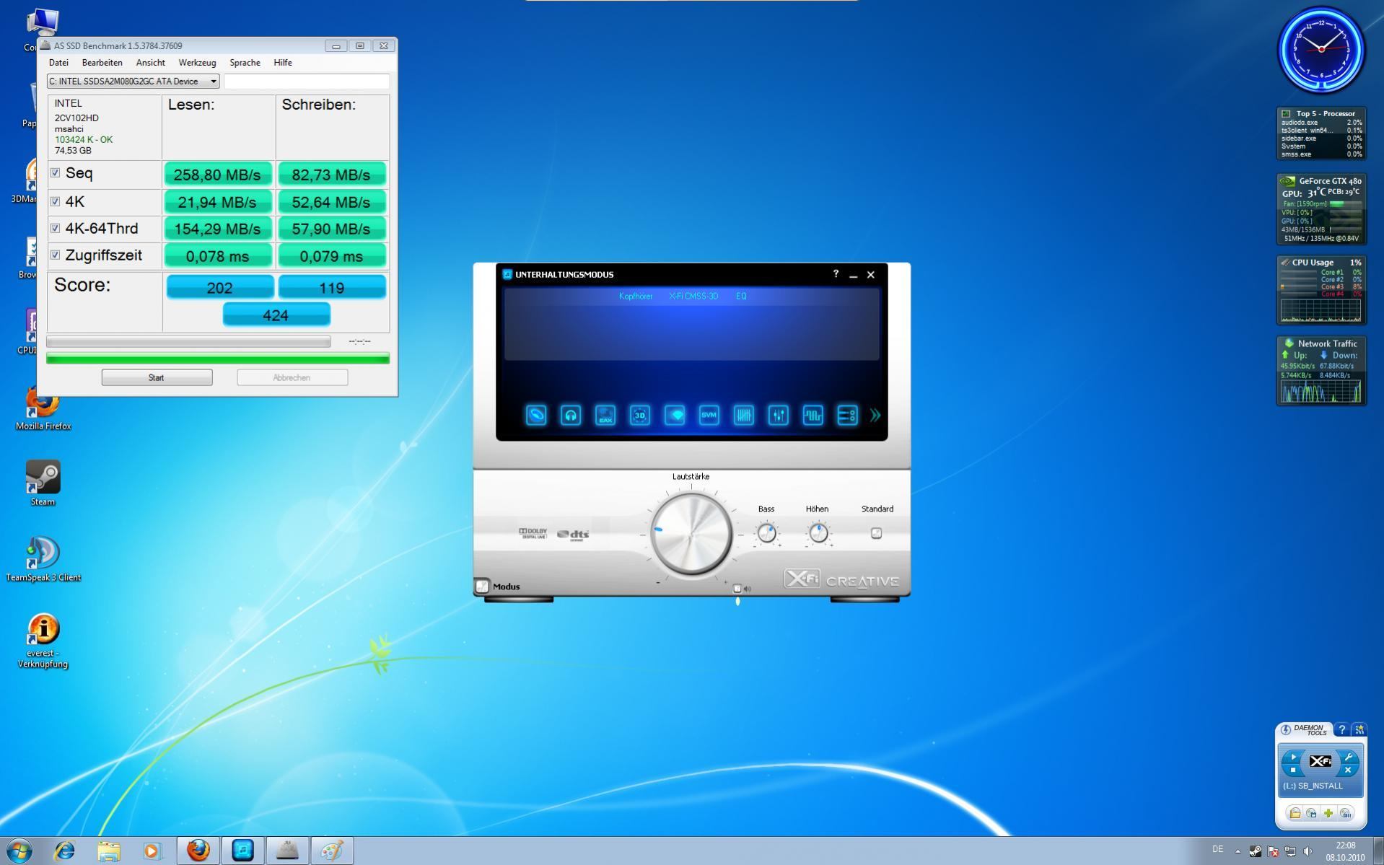Click the Lautstärke volume knob
The height and width of the screenshot is (865, 1384).
tap(691, 534)
